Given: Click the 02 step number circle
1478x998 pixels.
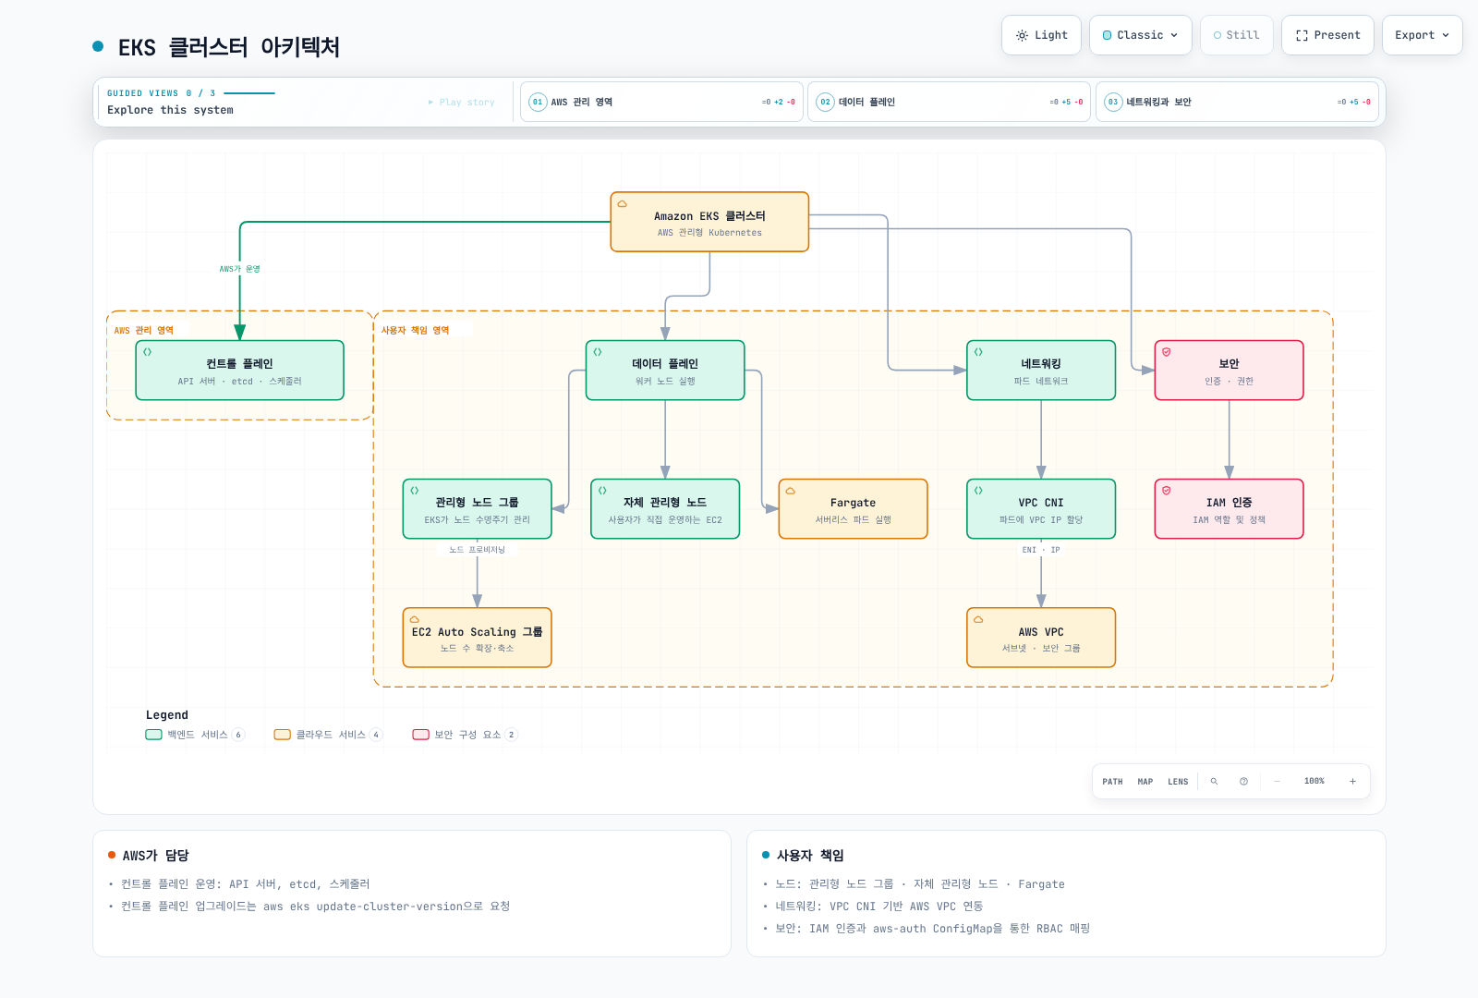Looking at the screenshot, I should pyautogui.click(x=825, y=102).
